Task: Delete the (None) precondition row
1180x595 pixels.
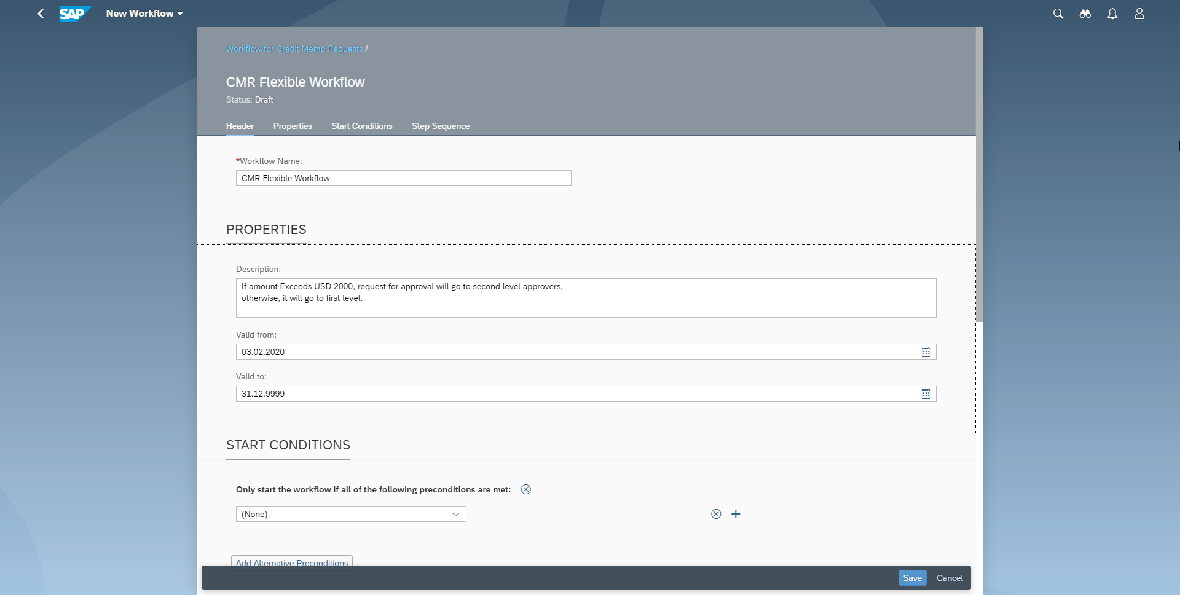Action: [716, 514]
